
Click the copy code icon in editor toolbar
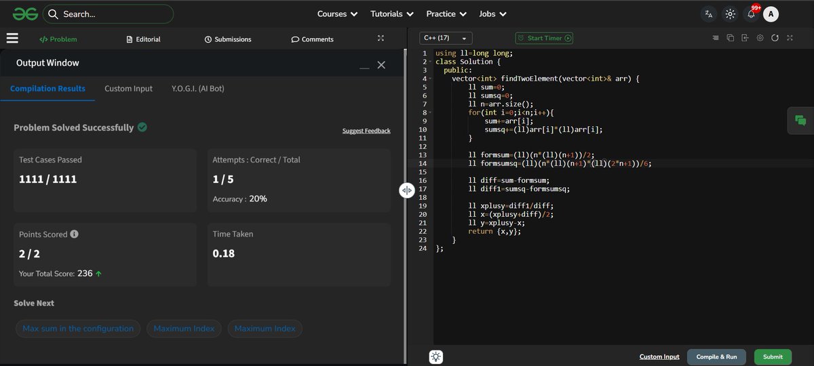[x=731, y=38]
